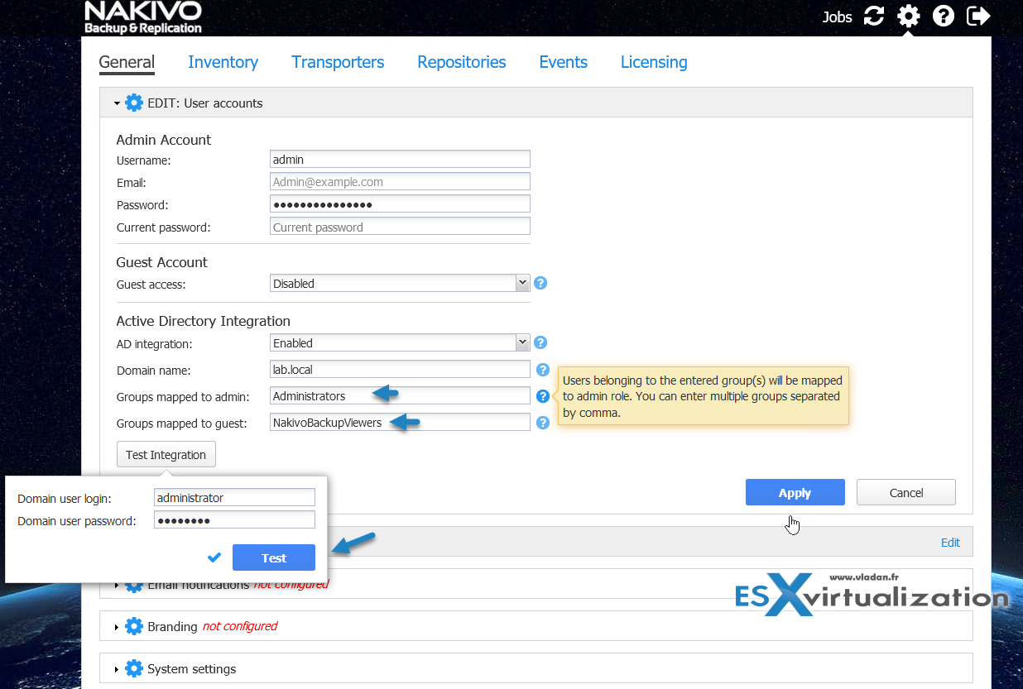Show help for Groups mapped to admin

[x=543, y=396]
